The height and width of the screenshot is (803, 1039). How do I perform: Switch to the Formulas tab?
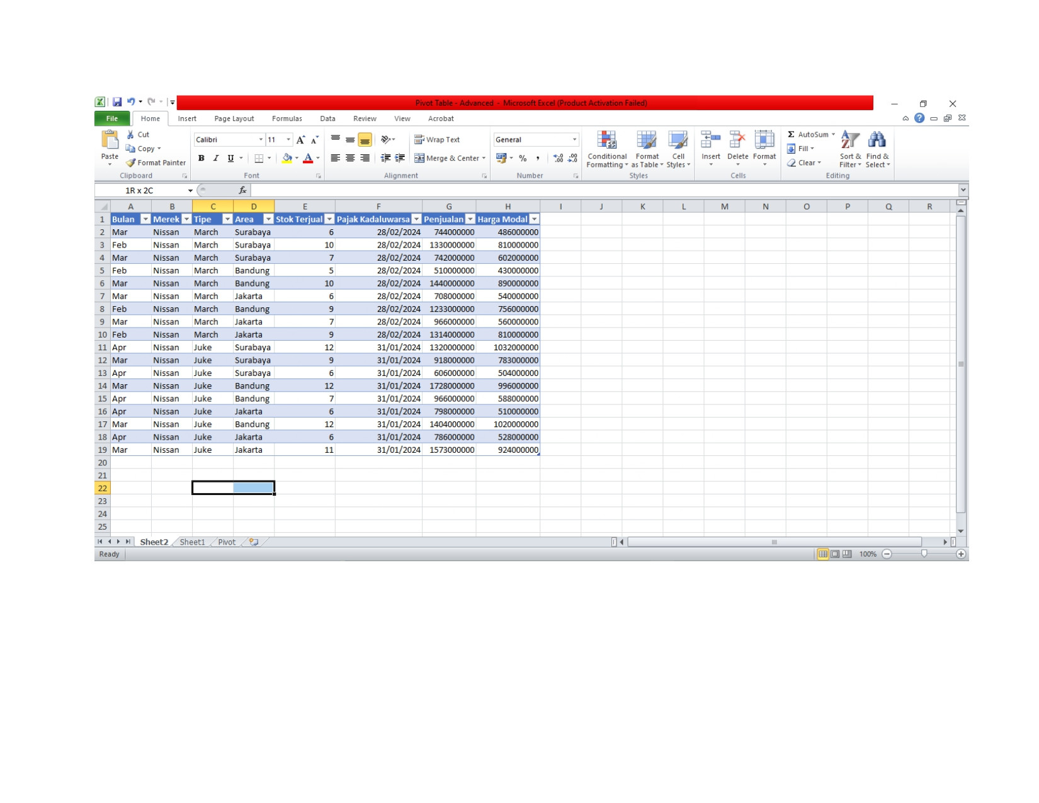point(287,118)
